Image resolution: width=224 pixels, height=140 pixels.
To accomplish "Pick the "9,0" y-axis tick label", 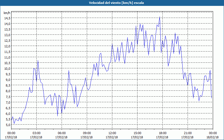I will 8,80.
